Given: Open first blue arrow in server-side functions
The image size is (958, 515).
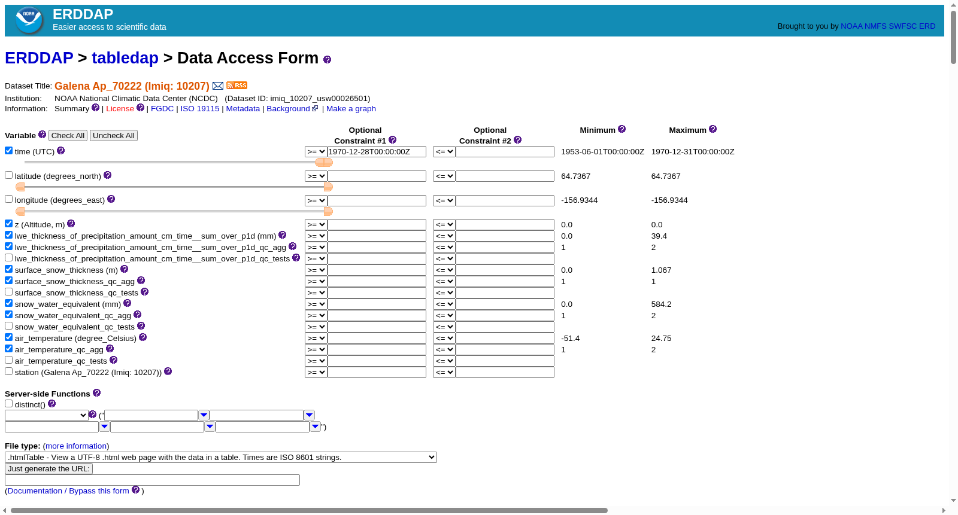Looking at the screenshot, I should click(204, 415).
